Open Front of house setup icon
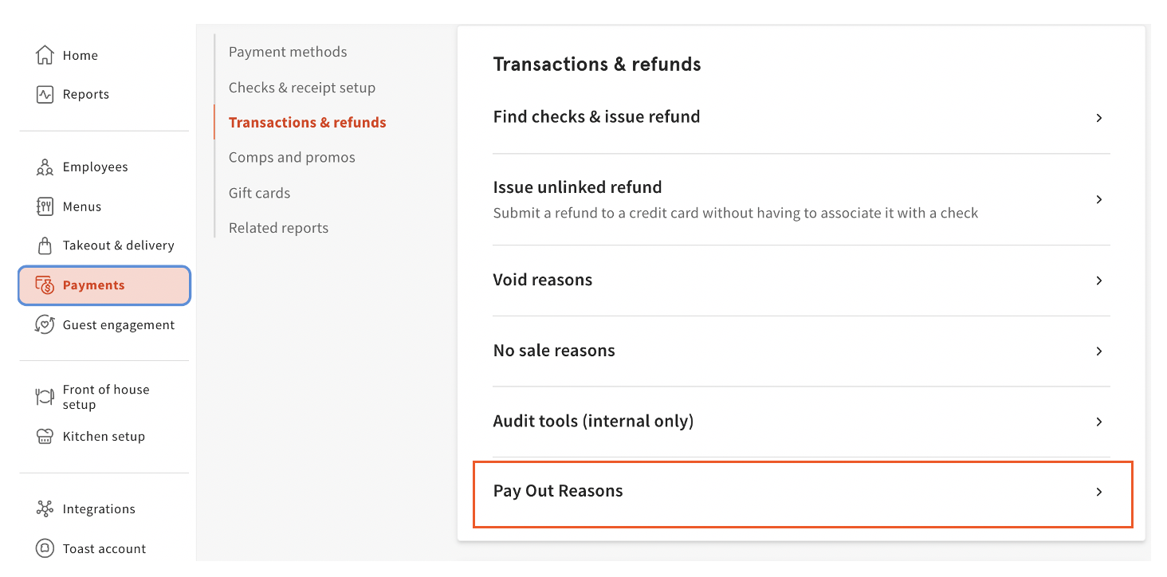This screenshot has width=1167, height=577. [x=45, y=397]
